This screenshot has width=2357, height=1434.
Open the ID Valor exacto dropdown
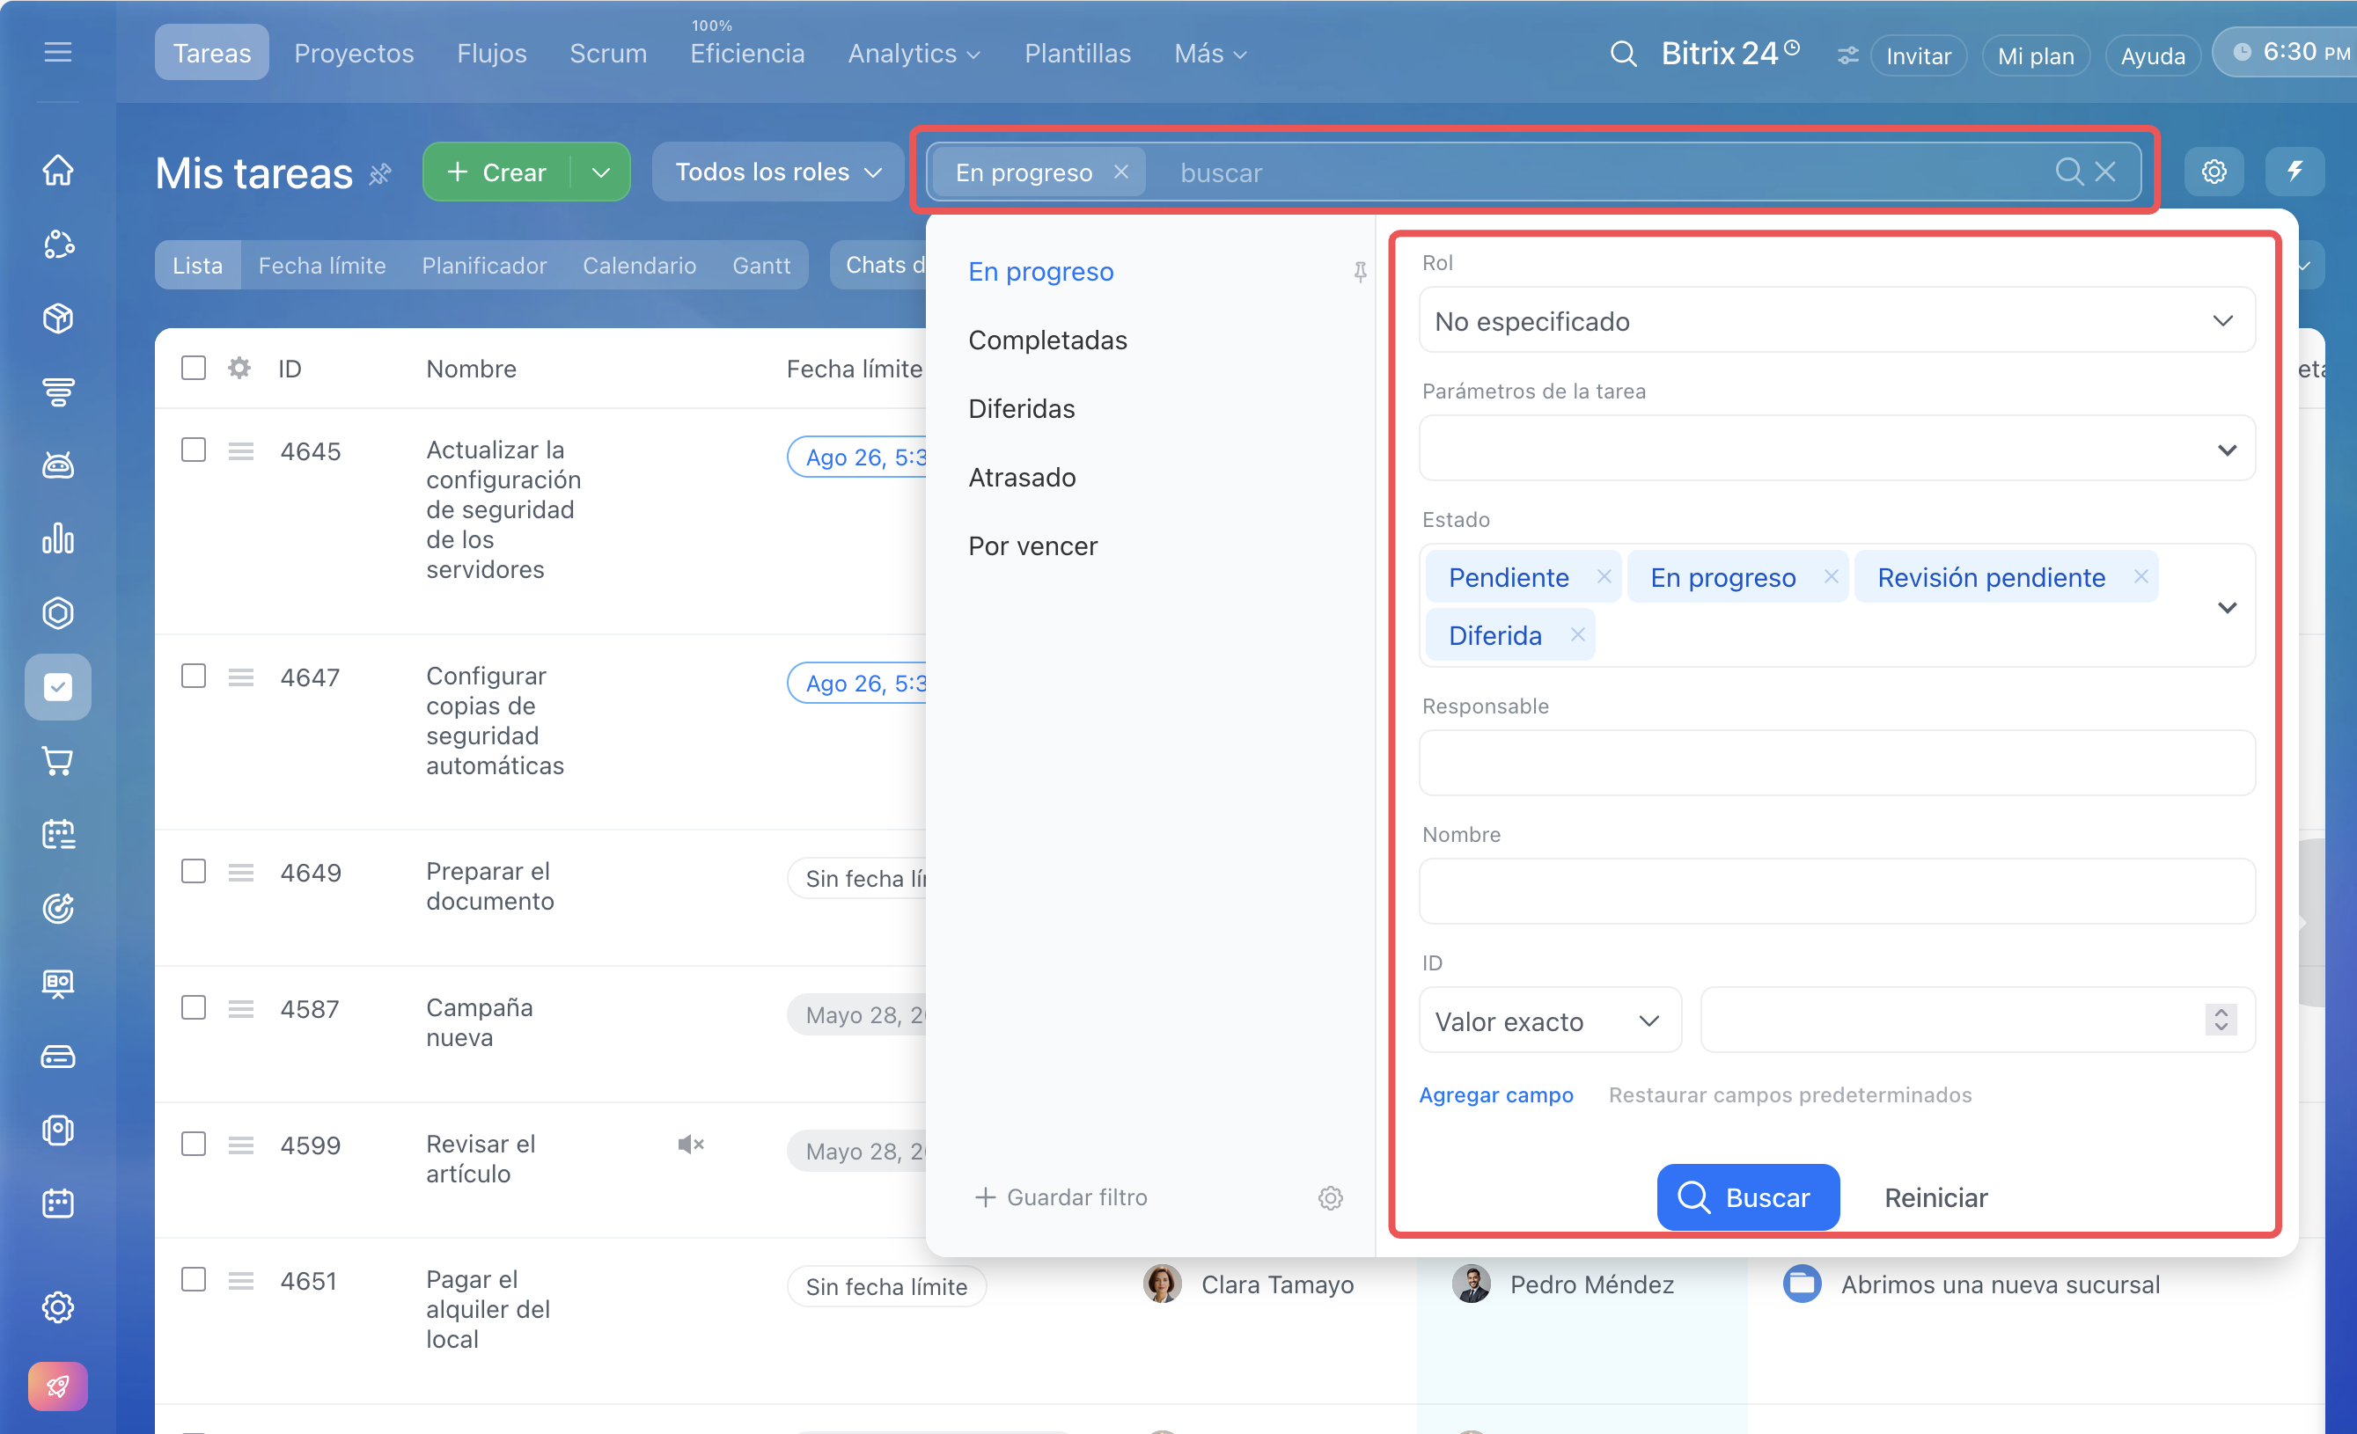pyautogui.click(x=1550, y=1021)
